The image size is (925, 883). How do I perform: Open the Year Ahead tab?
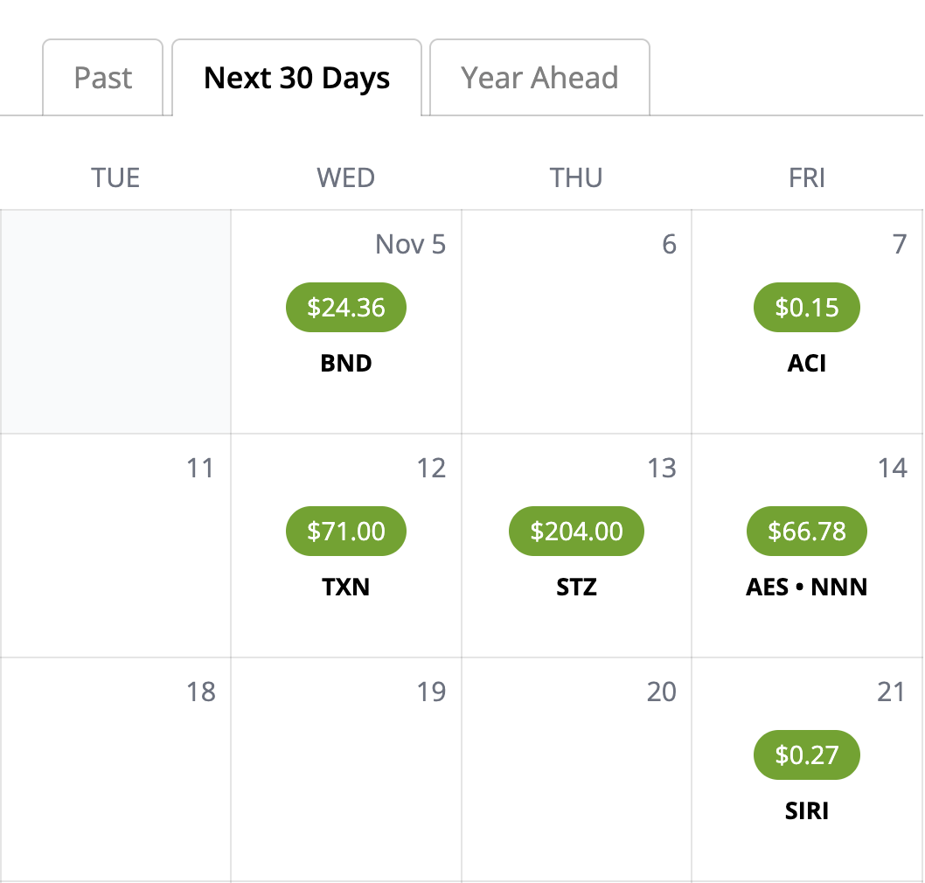coord(539,78)
